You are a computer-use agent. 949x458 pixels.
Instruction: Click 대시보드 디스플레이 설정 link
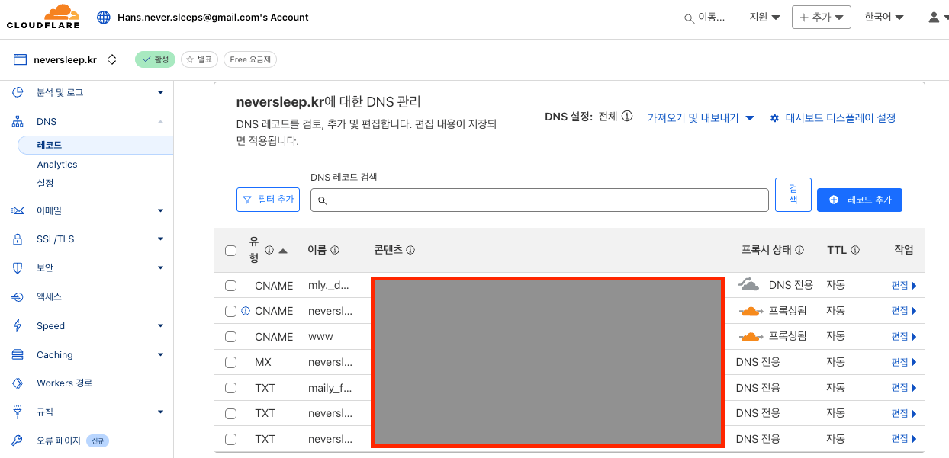coord(840,118)
